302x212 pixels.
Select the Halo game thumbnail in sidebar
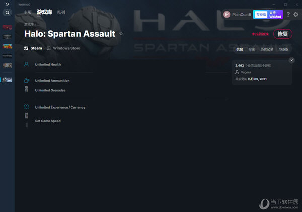click(8, 80)
